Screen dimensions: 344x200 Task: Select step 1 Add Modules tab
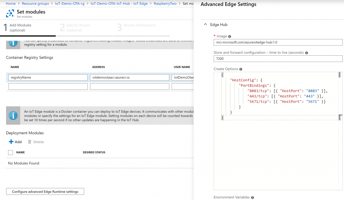click(x=28, y=28)
